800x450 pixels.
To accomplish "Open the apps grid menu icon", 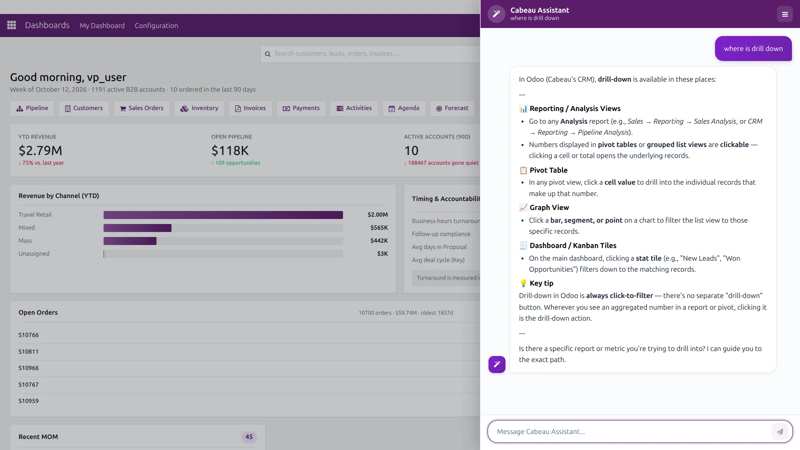I will click(x=12, y=25).
